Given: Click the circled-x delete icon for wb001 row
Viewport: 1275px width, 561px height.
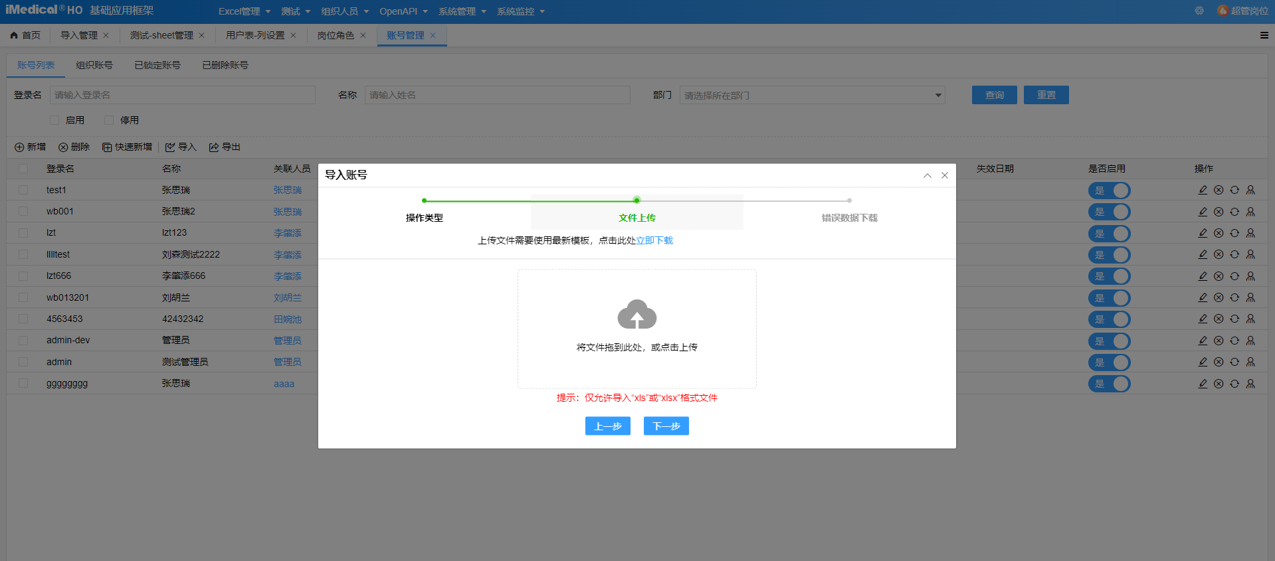Looking at the screenshot, I should (x=1219, y=212).
